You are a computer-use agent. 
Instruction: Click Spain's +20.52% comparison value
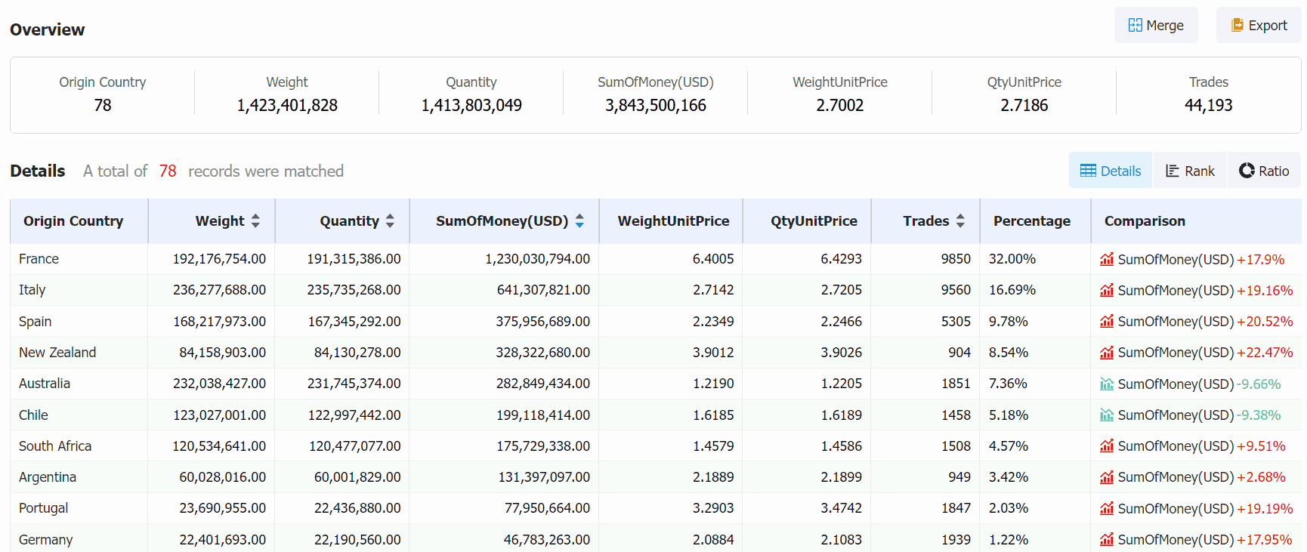click(x=1265, y=321)
